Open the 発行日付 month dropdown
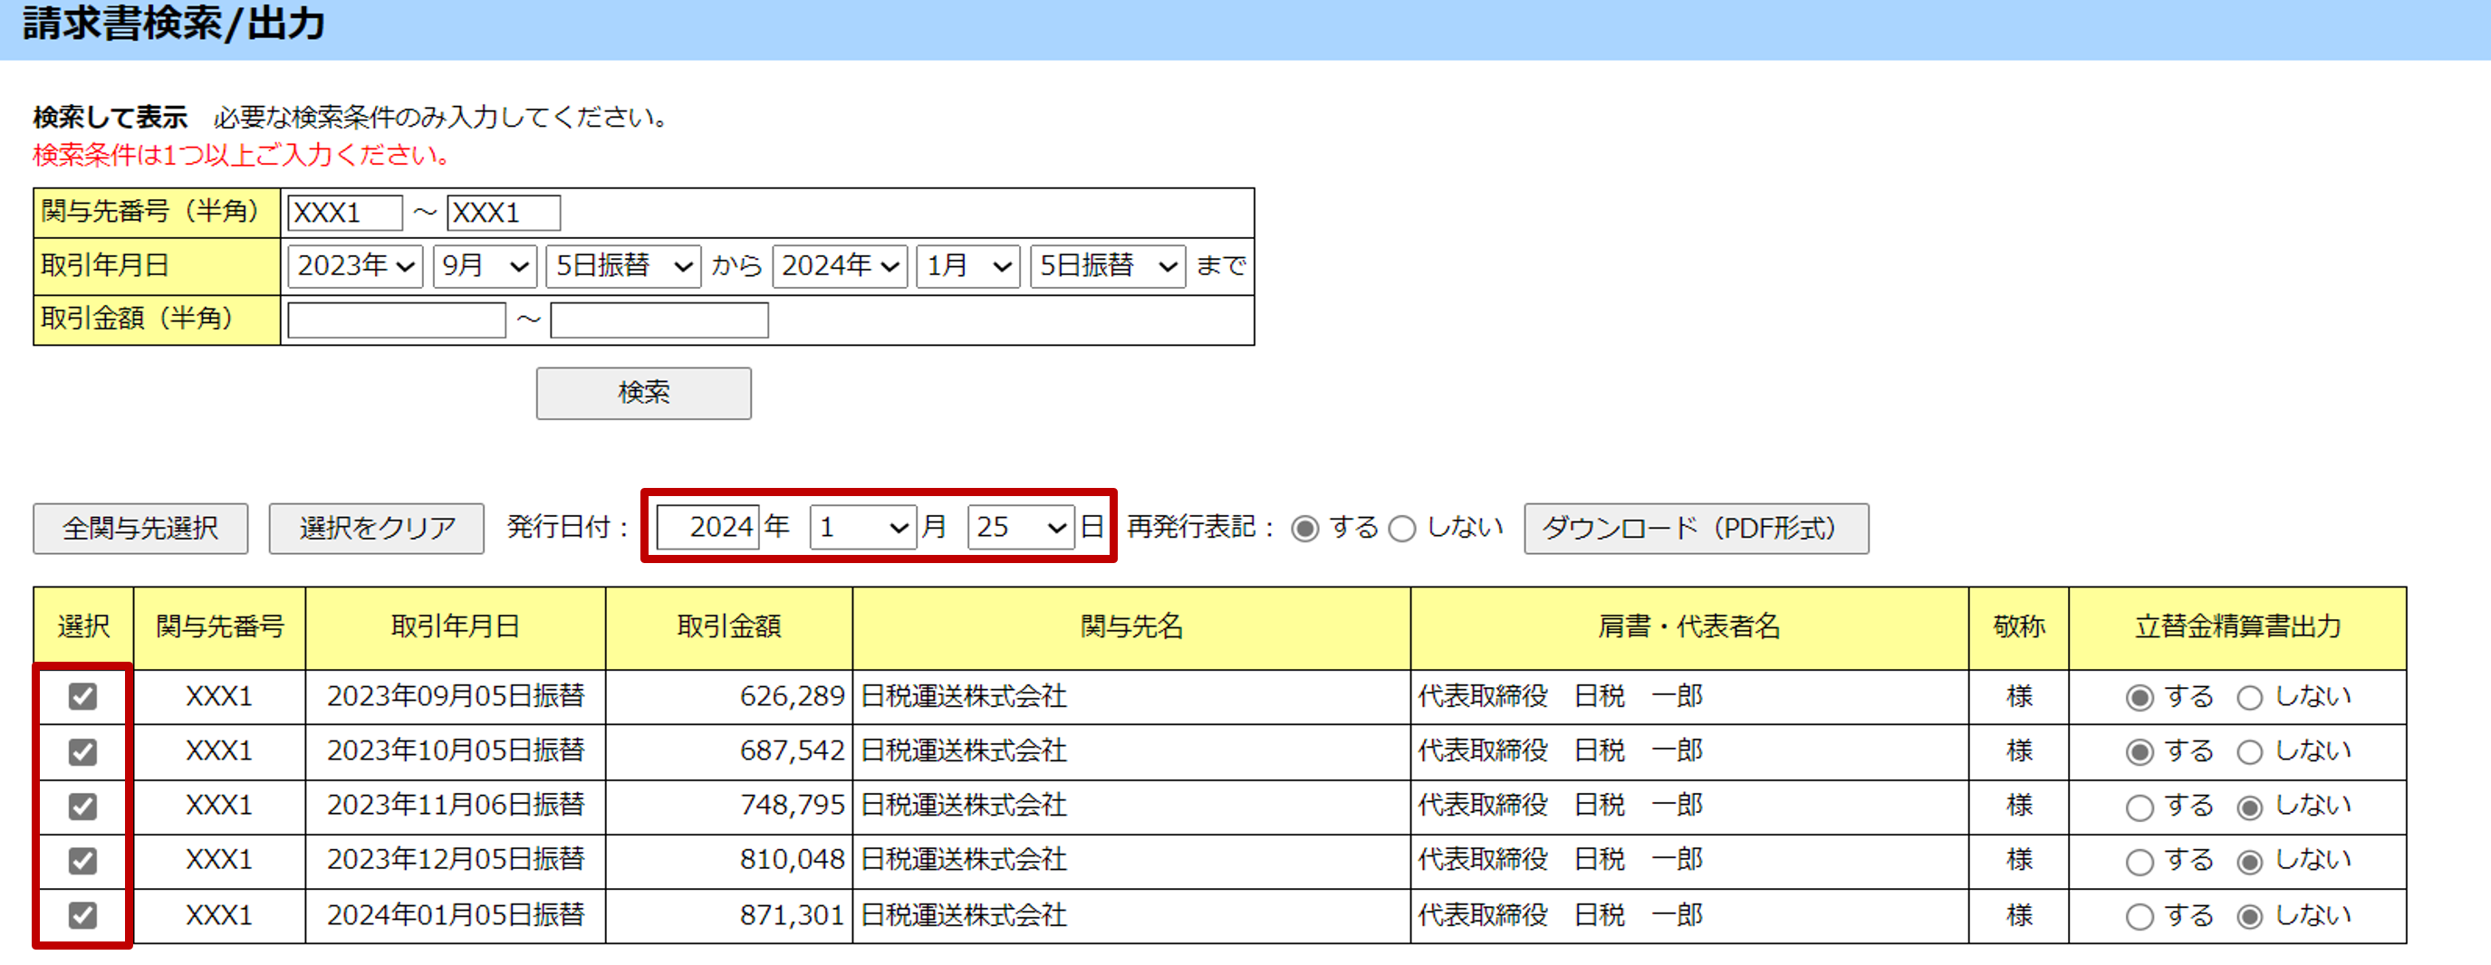The height and width of the screenshot is (965, 2491). coord(862,528)
